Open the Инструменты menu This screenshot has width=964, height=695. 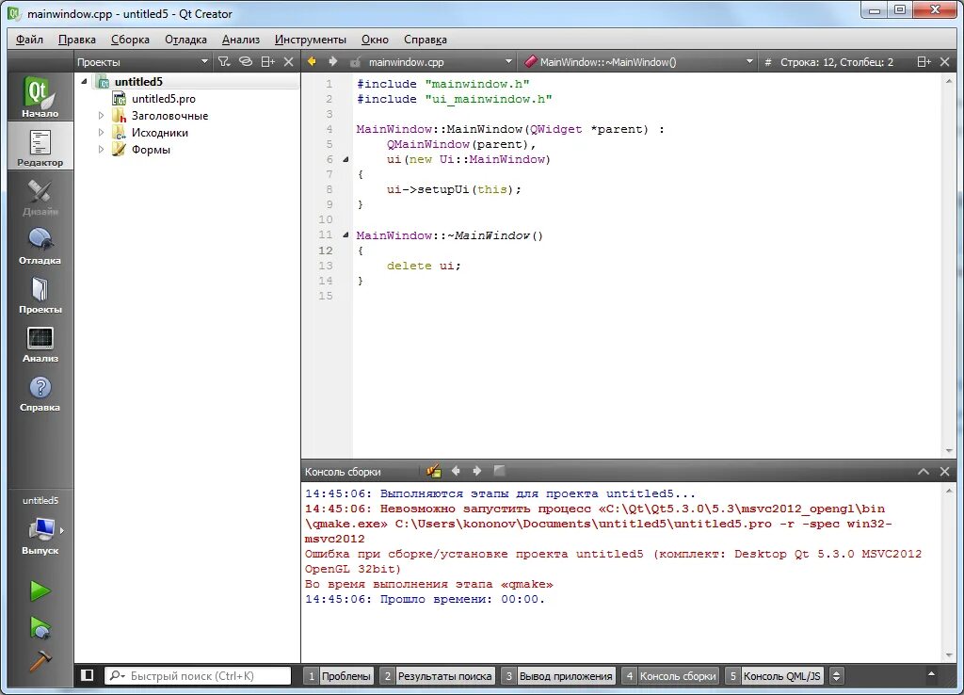(311, 40)
